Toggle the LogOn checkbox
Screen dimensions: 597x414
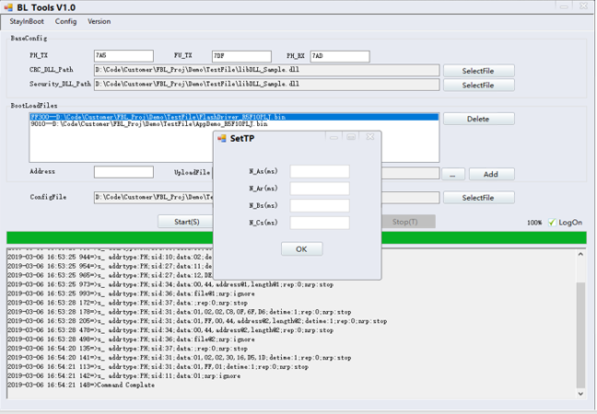(552, 223)
